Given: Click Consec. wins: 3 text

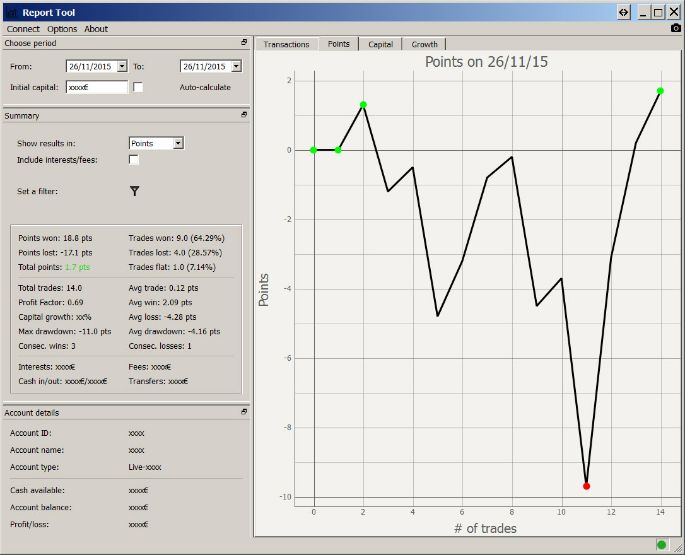Looking at the screenshot, I should [x=47, y=346].
